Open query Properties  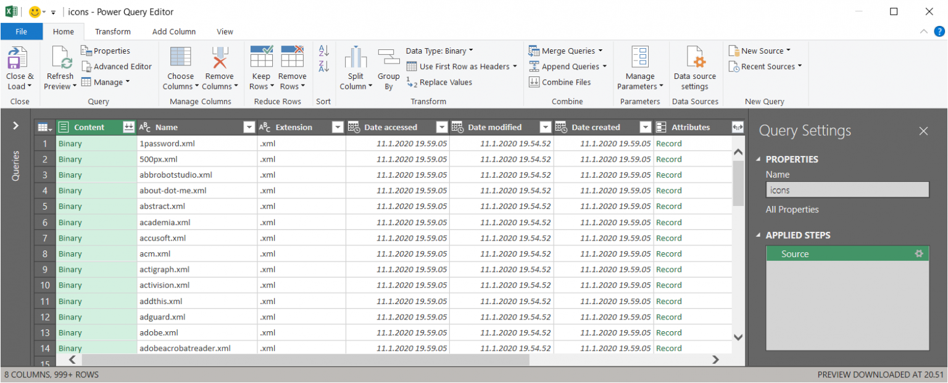pos(106,51)
